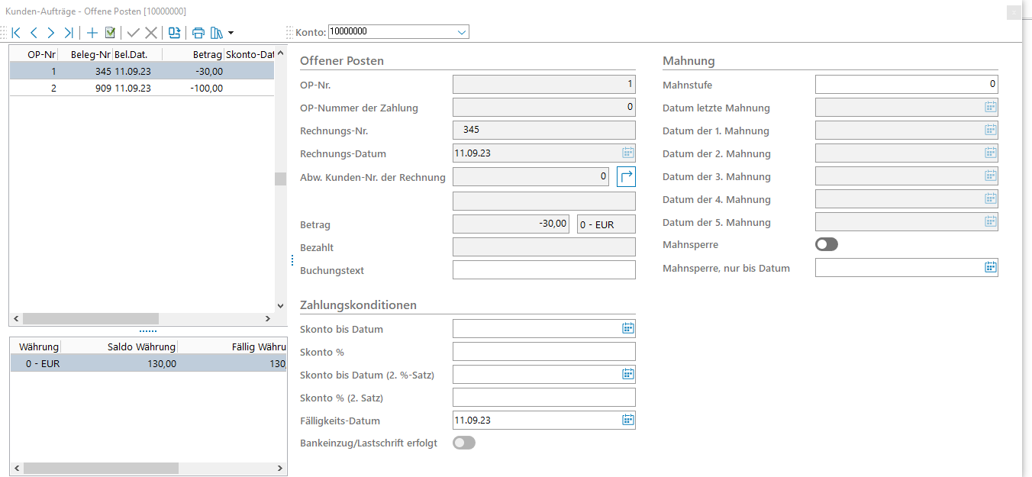Open calendar for Mahnsperre, nur bis Datum
This screenshot has height=477, width=1032.
pos(990,267)
